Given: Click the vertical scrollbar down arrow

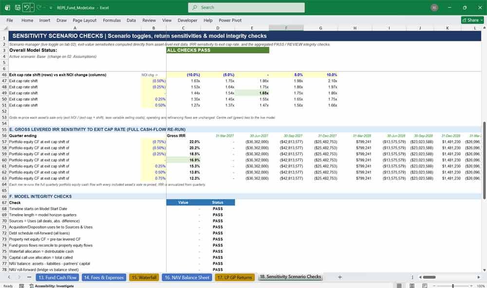Looking at the screenshot, I should (484, 270).
